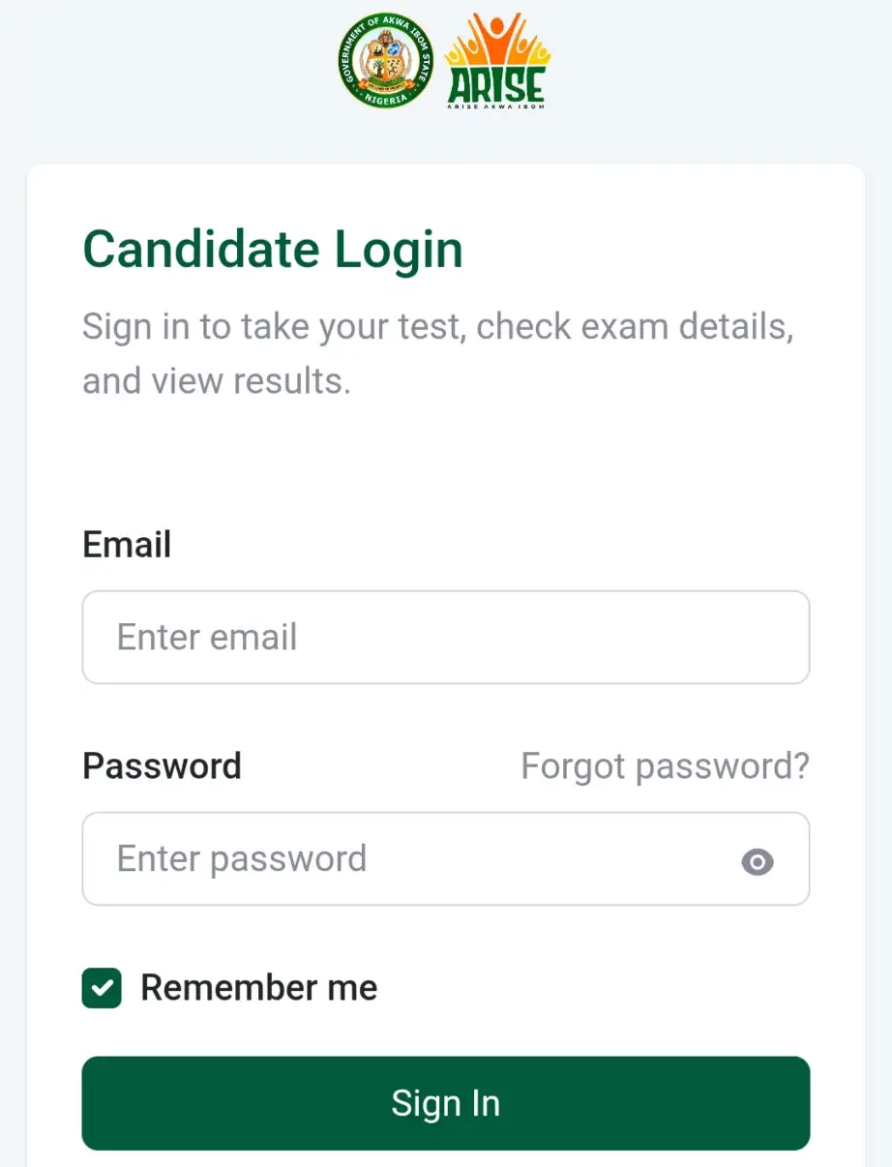
Task: Click the 'Remember me' label text
Action: click(259, 988)
